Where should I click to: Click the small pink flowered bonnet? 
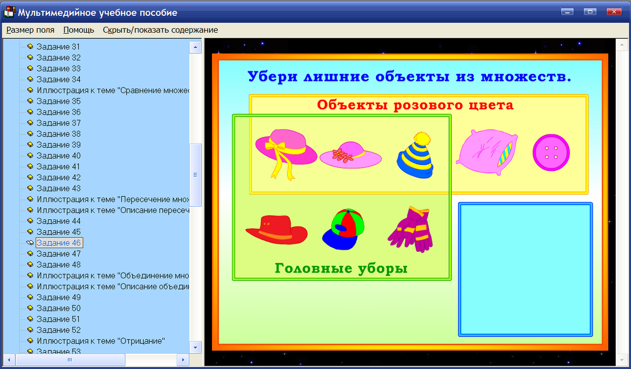pyautogui.click(x=351, y=155)
